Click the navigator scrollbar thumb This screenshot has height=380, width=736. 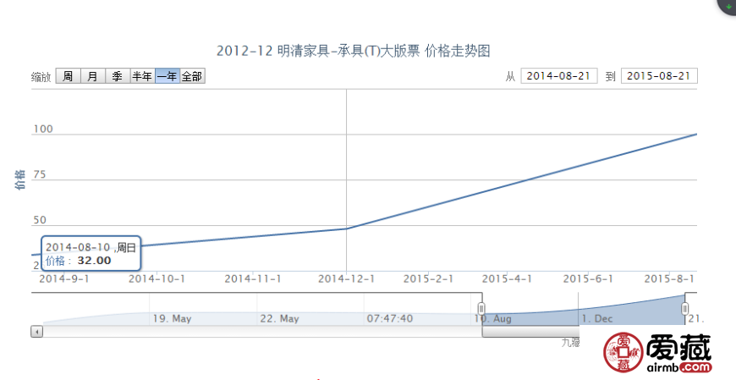tap(530, 332)
